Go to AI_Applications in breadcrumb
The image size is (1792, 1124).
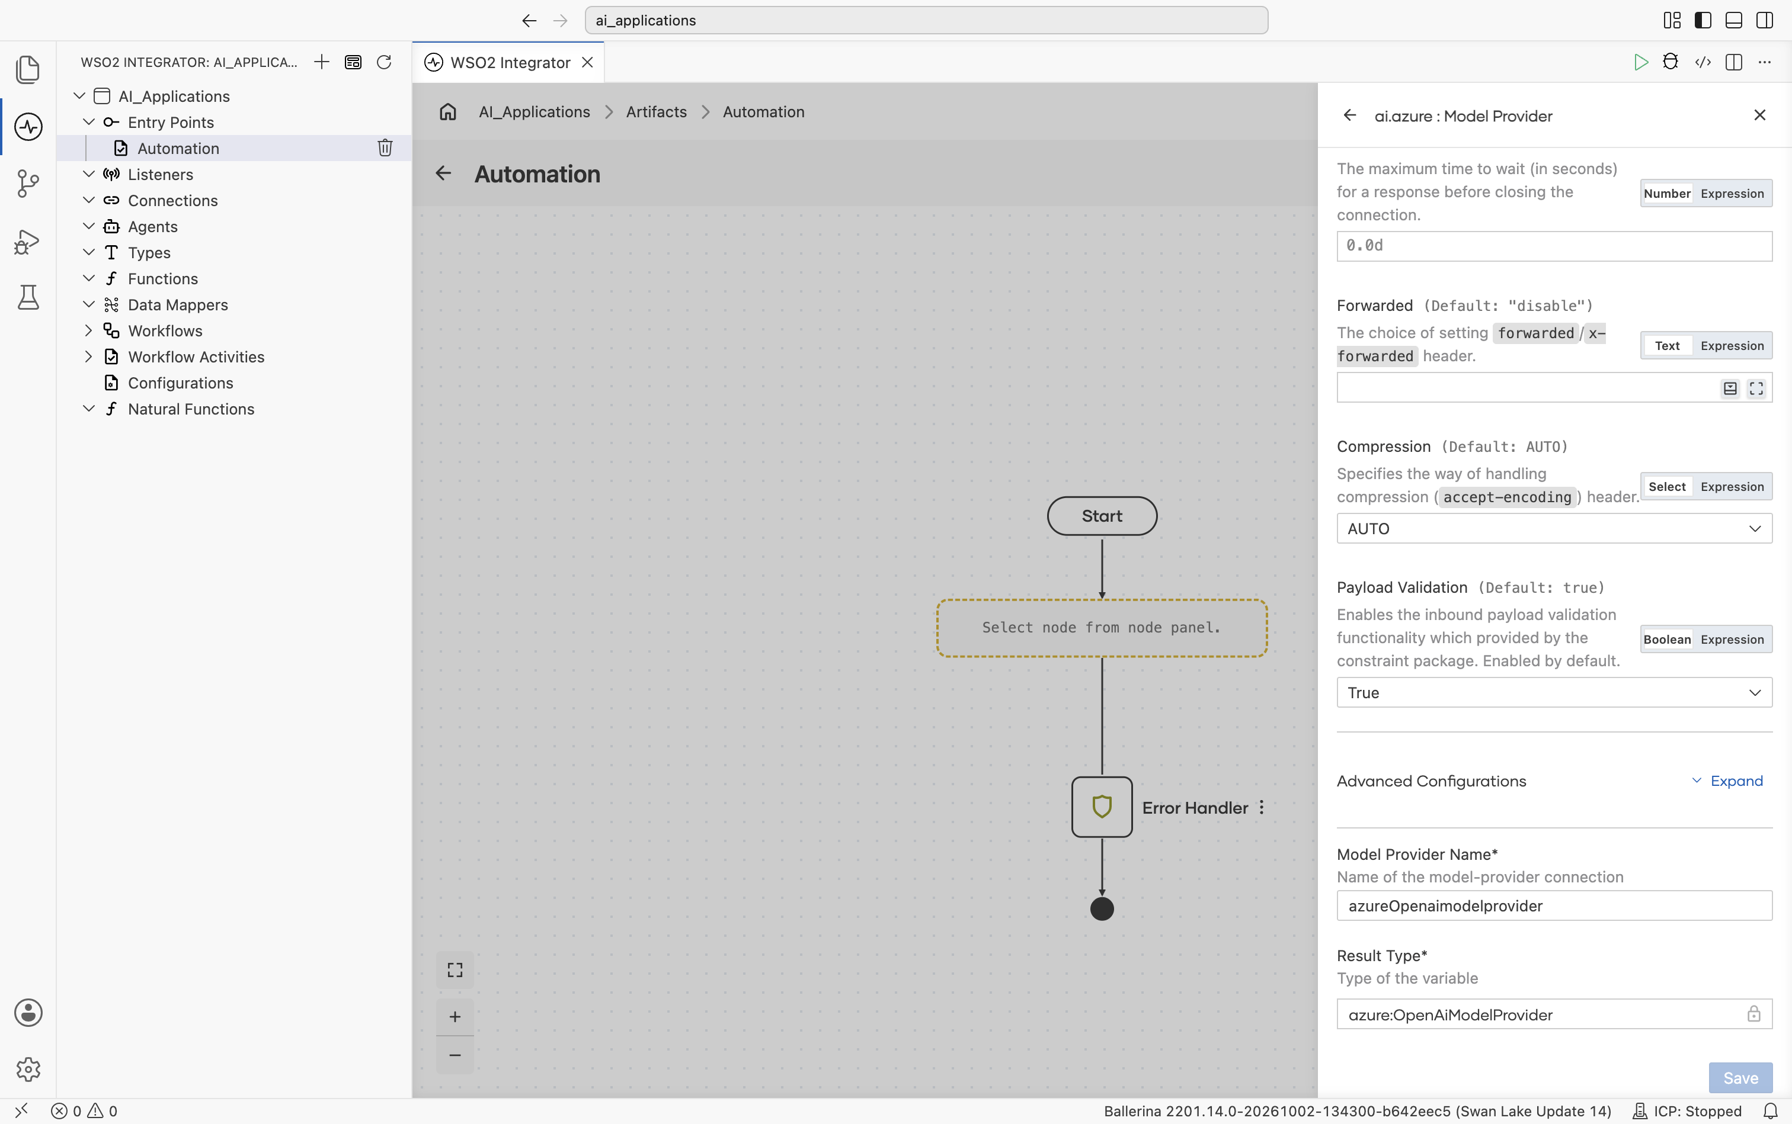click(x=534, y=111)
